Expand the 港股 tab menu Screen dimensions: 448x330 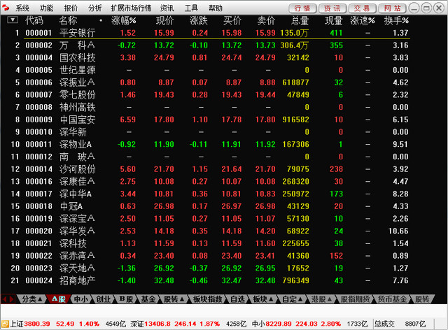(x=321, y=299)
